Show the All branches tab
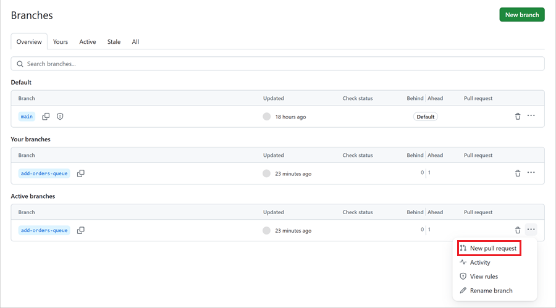The image size is (556, 308). pos(135,42)
